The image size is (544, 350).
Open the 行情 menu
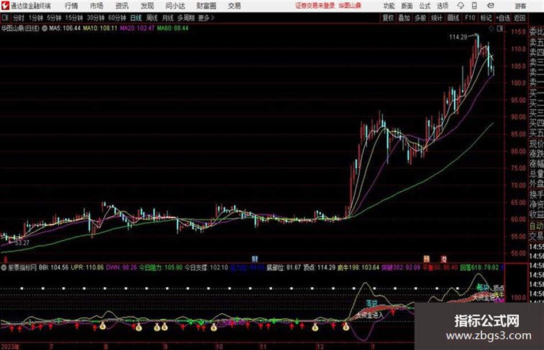(71, 6)
